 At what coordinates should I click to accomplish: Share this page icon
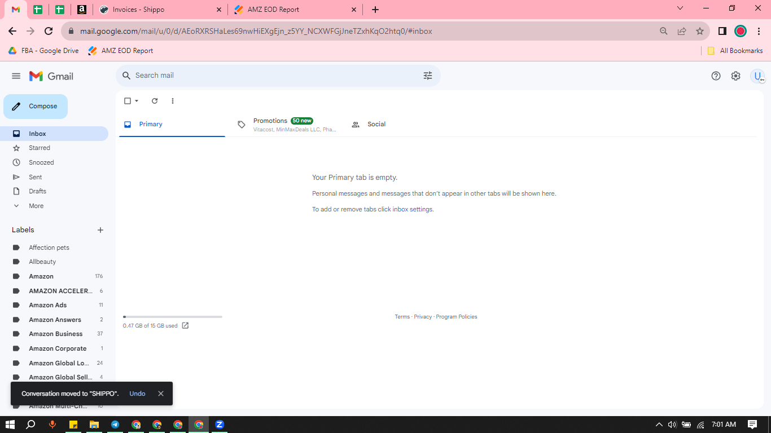pyautogui.click(x=682, y=31)
